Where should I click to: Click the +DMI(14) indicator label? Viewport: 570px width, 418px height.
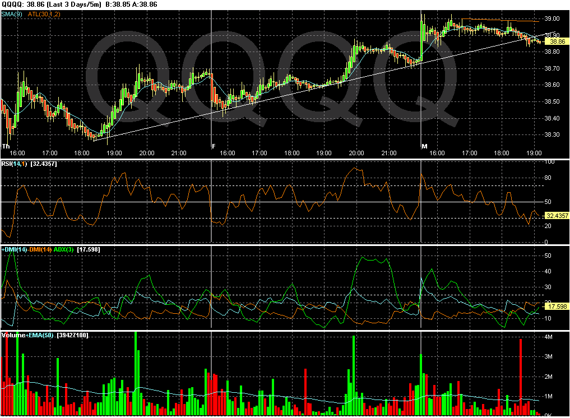pyautogui.click(x=14, y=250)
